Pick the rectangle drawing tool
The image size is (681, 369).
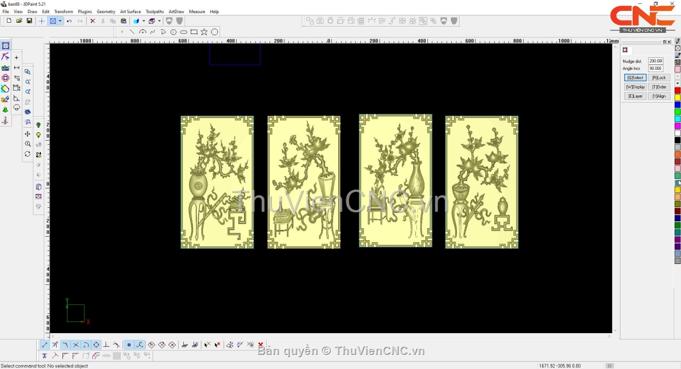click(194, 32)
